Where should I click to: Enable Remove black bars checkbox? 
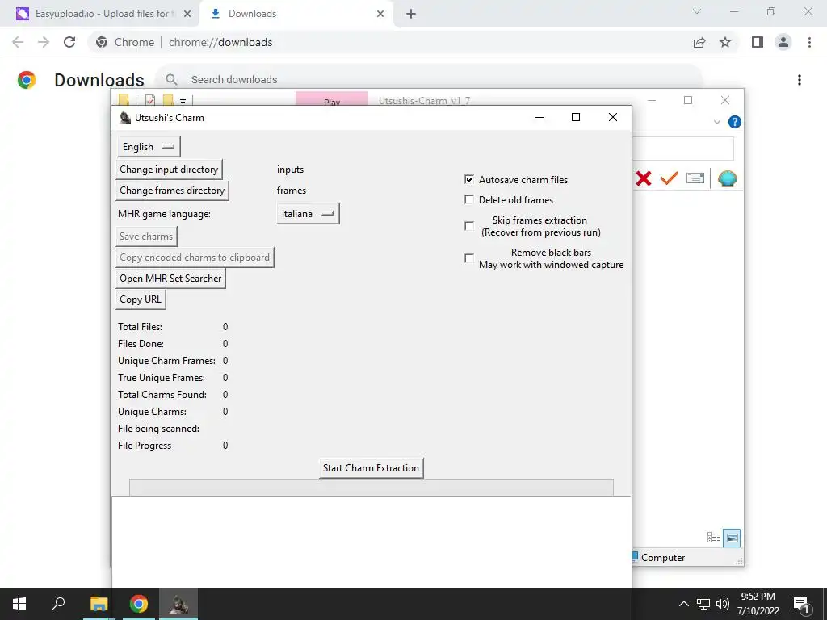(x=469, y=258)
